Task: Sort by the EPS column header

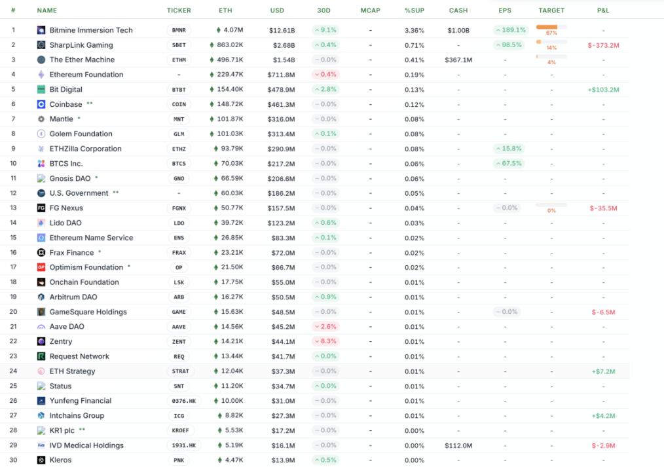Action: (505, 10)
